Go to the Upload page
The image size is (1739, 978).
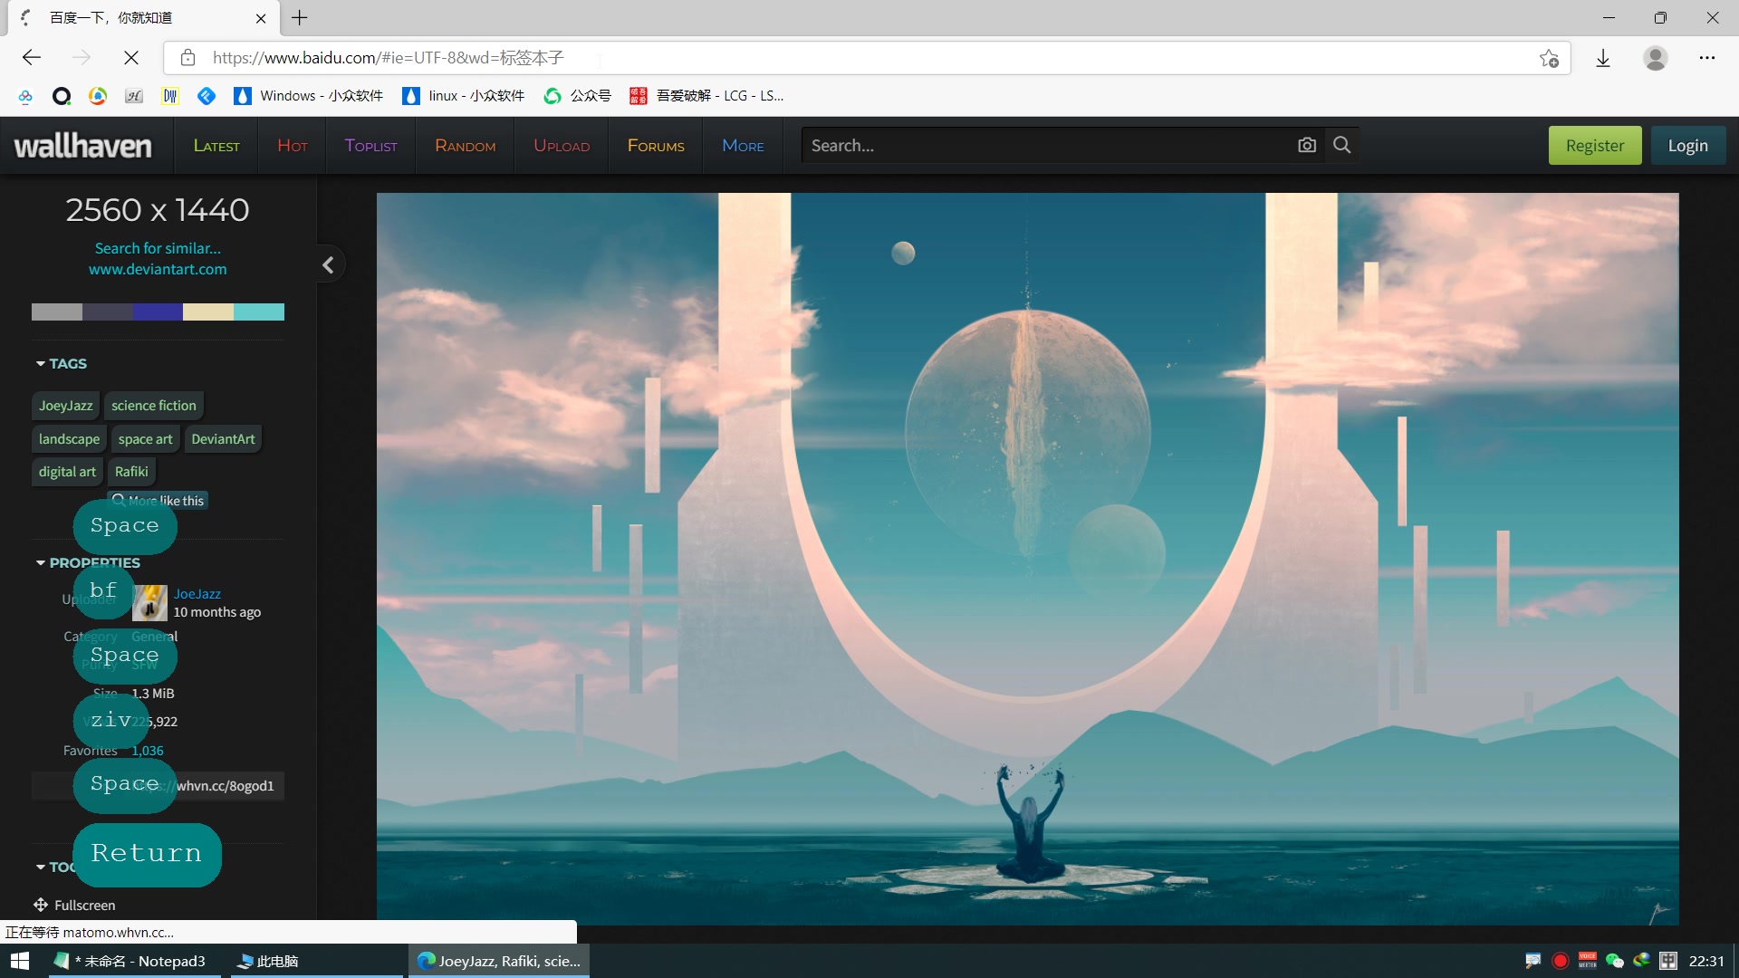pos(562,146)
